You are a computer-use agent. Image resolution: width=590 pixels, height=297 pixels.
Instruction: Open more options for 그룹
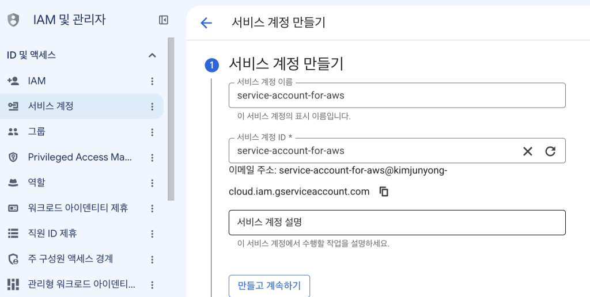[152, 132]
